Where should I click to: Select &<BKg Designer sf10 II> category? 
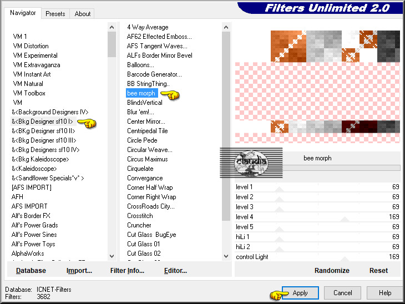pos(43,131)
